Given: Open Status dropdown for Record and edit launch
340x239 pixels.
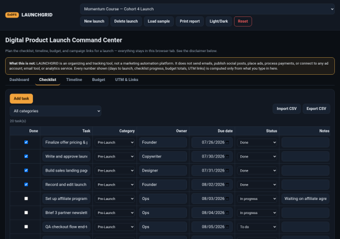Looking at the screenshot, I should tap(257, 185).
